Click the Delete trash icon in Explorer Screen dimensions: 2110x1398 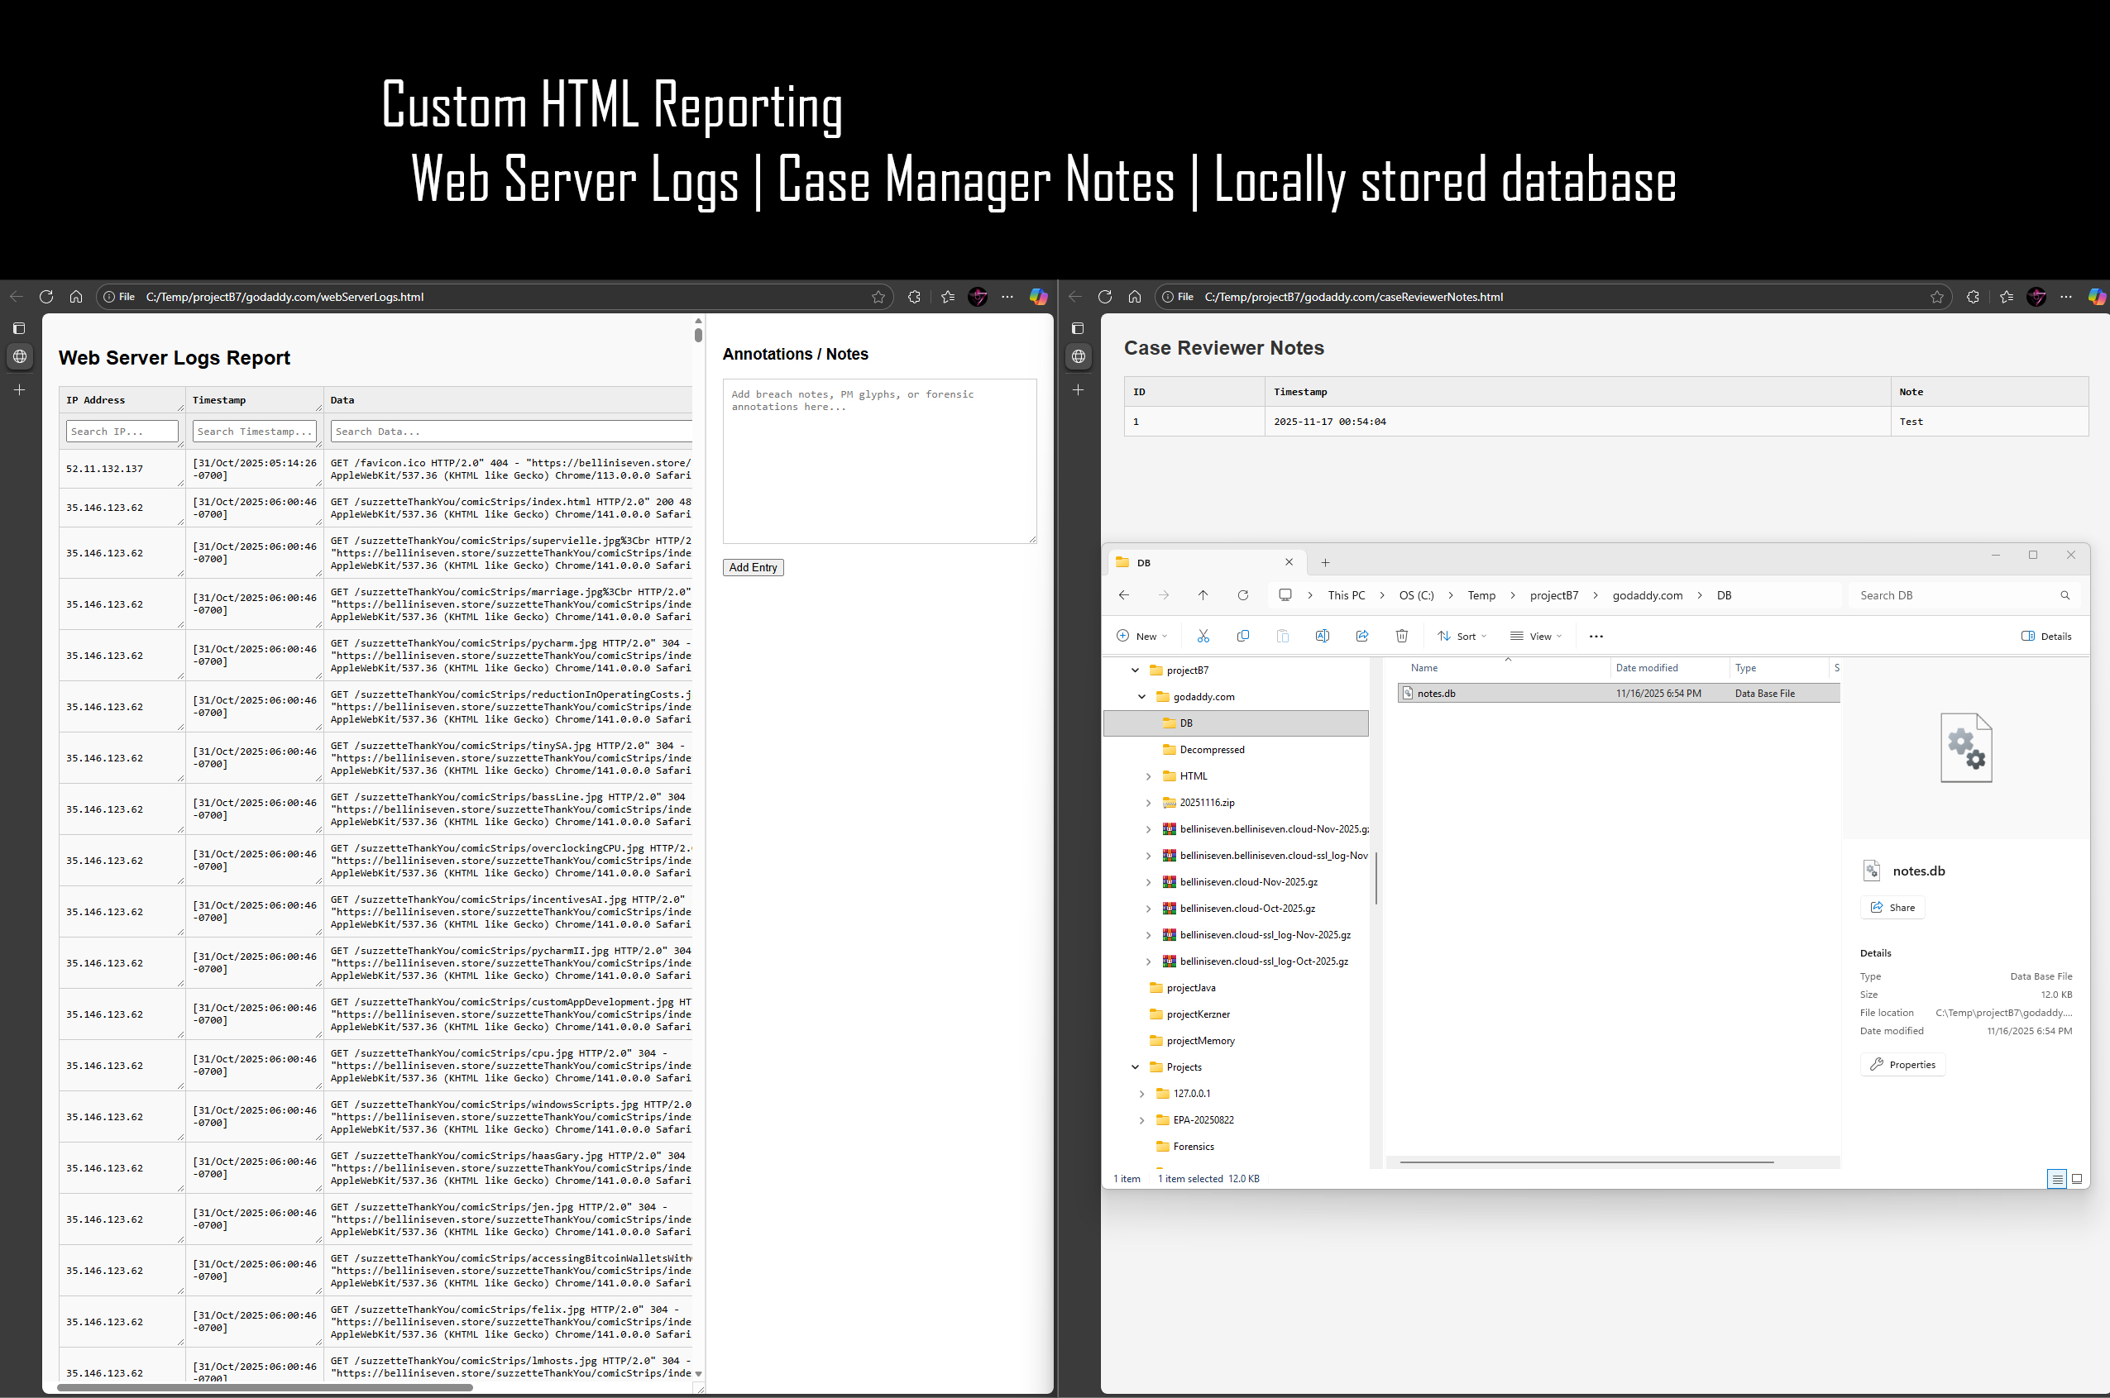[x=1401, y=636]
